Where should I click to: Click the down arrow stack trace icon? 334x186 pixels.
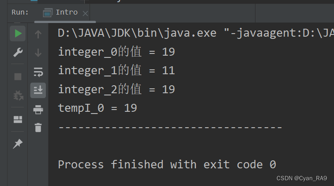[38, 53]
